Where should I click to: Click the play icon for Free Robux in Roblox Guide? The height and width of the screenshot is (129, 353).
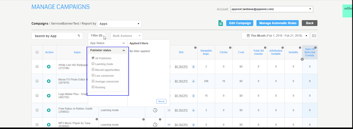coord(49,110)
